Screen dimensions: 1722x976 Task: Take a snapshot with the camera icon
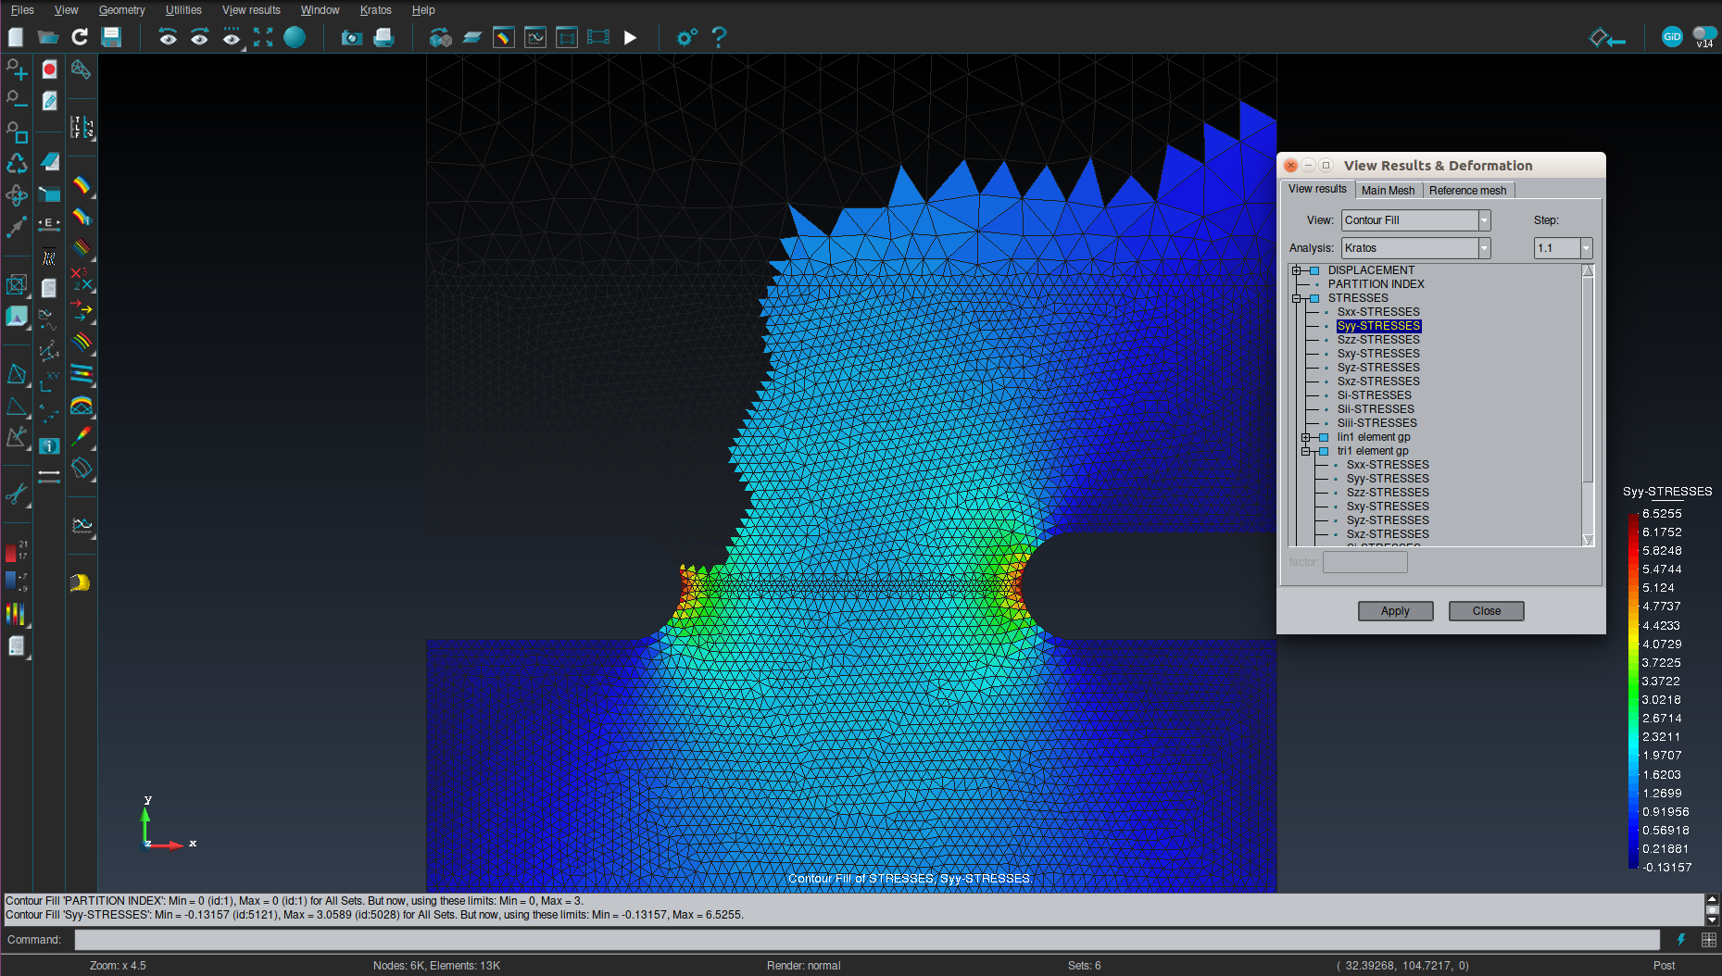(352, 37)
